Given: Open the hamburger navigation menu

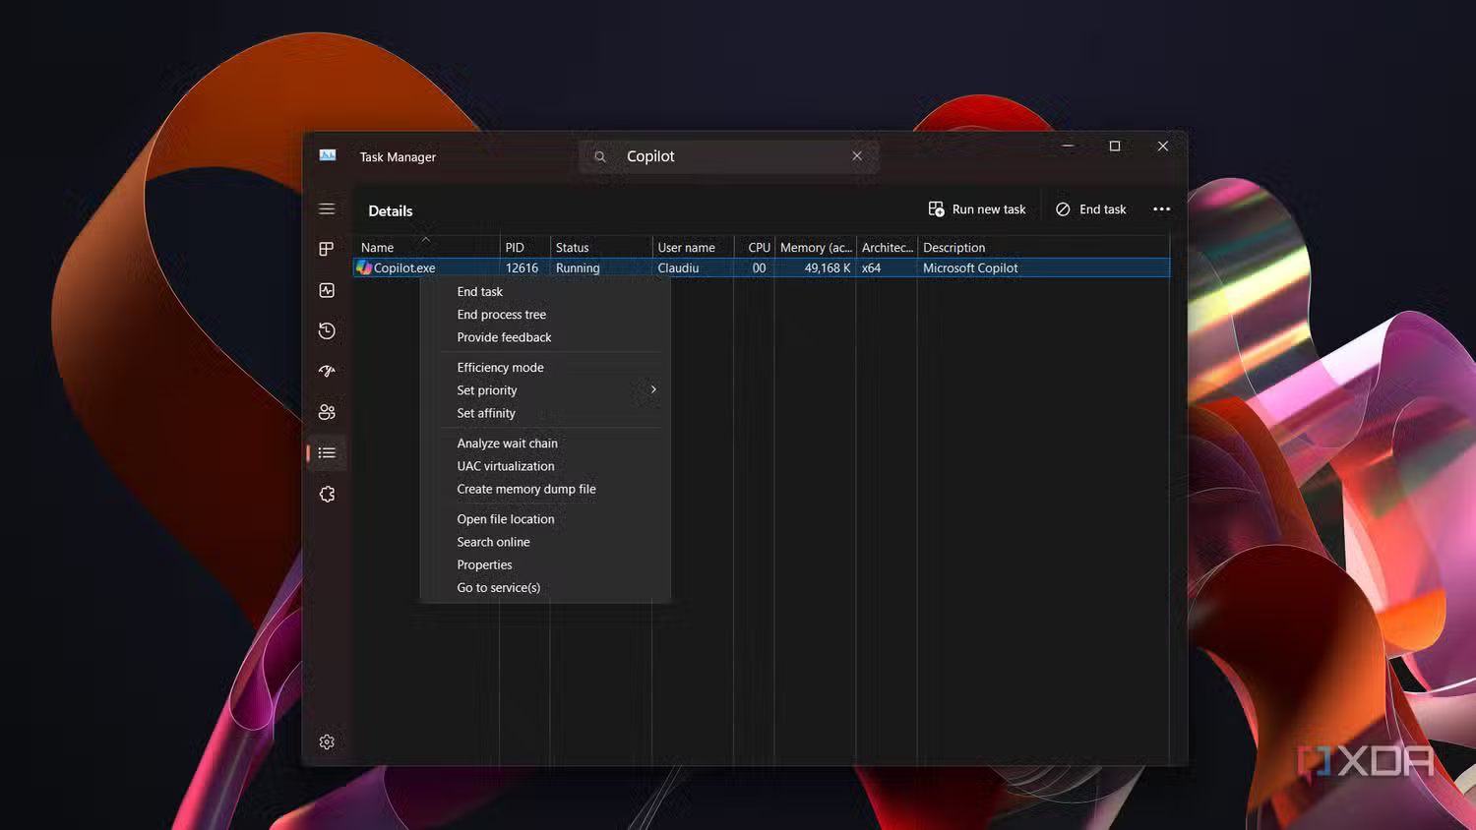Looking at the screenshot, I should [327, 208].
